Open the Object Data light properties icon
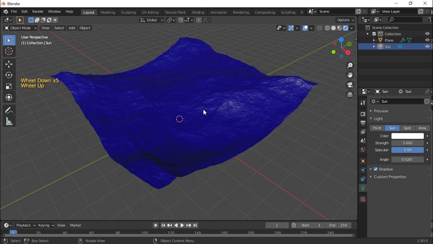Viewport: 433px width, 244px height. point(363,188)
